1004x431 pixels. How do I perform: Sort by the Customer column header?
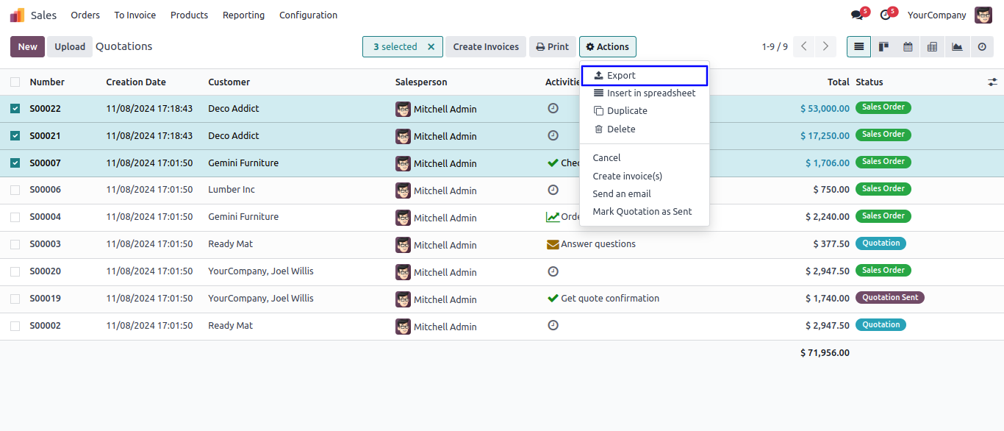pyautogui.click(x=229, y=82)
